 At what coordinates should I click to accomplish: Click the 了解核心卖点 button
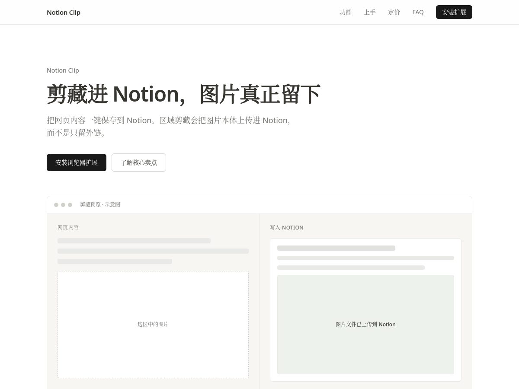(139, 163)
